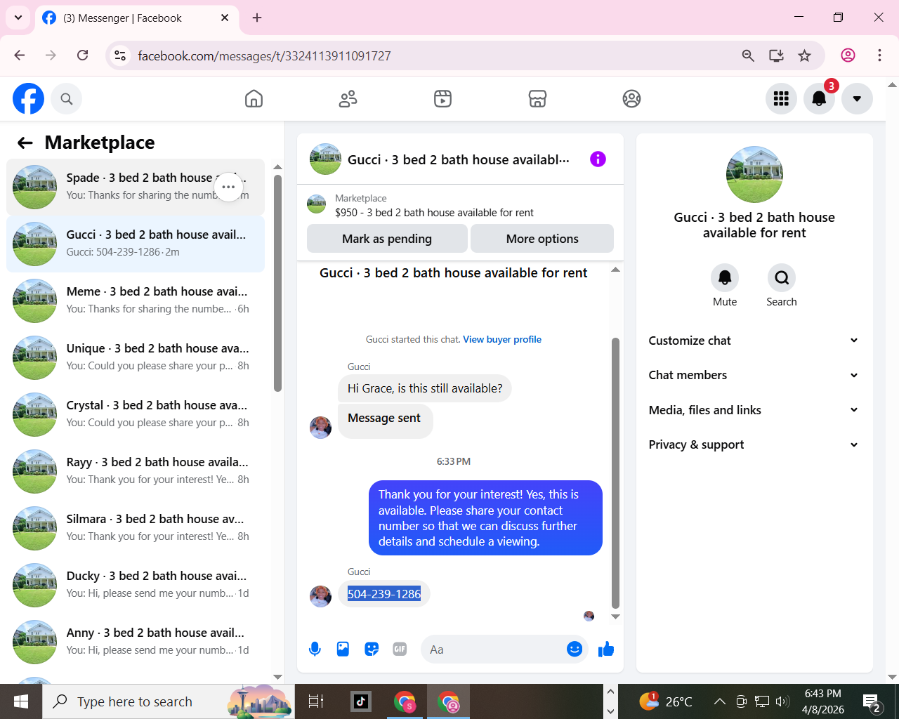Click the conversation information icon

[598, 159]
